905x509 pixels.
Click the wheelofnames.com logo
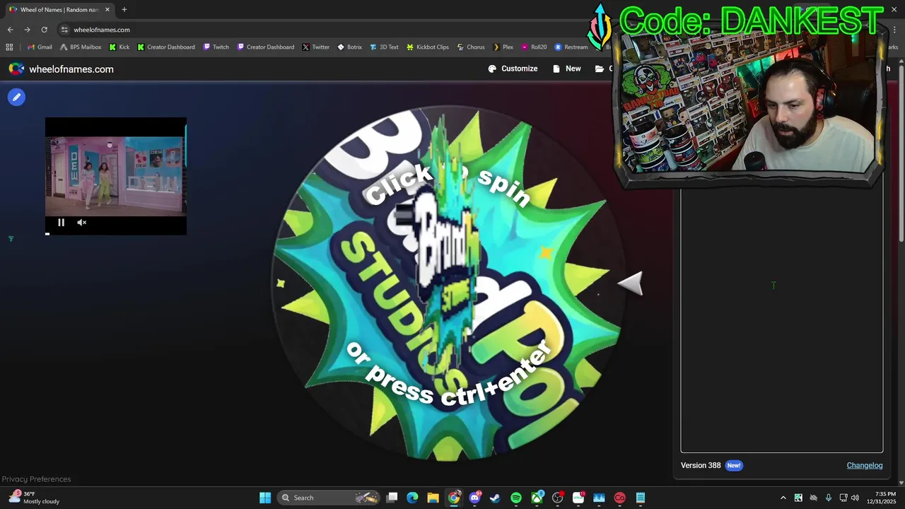pos(61,69)
